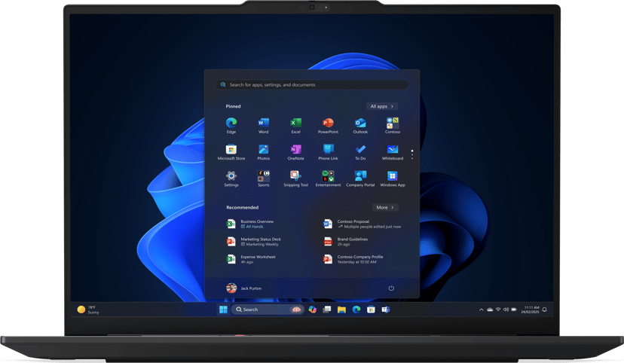The height and width of the screenshot is (363, 624).
Task: Open Brand Guidelines PDF
Action: click(345, 241)
